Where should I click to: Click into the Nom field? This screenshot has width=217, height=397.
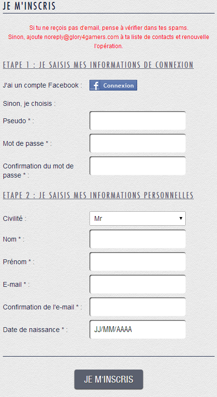pos(138,239)
